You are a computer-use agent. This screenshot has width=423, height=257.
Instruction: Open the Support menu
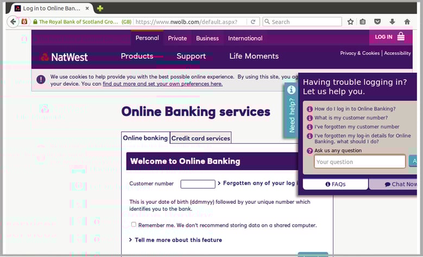(x=191, y=56)
